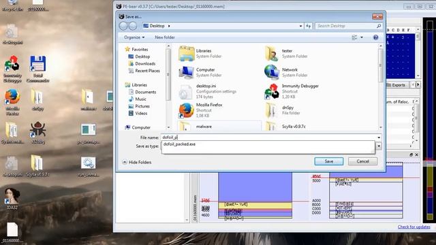Viewport: 436px width, 245px height.
Task: Open the Organize dropdown menu
Action: 134,37
